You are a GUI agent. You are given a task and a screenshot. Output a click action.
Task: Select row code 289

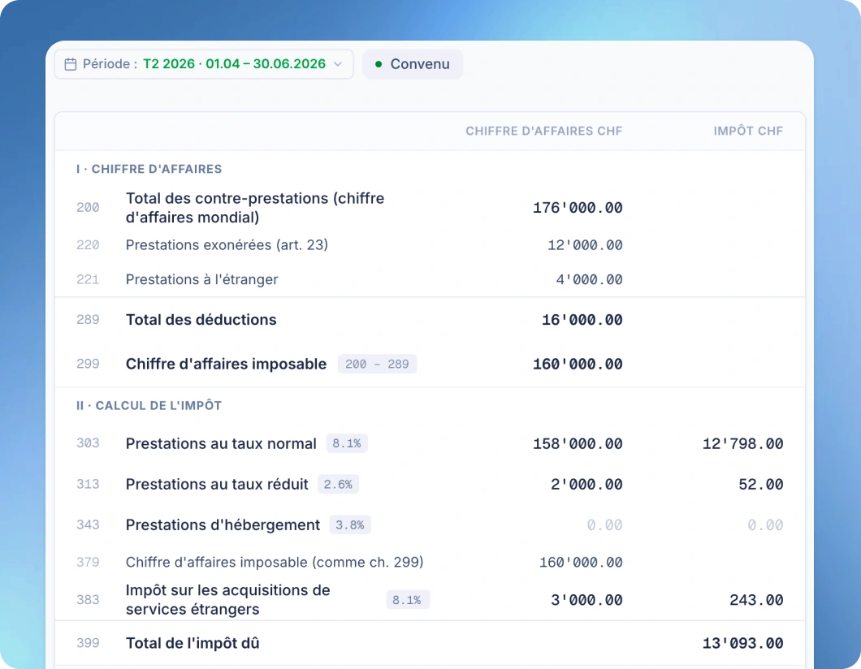pyautogui.click(x=88, y=319)
